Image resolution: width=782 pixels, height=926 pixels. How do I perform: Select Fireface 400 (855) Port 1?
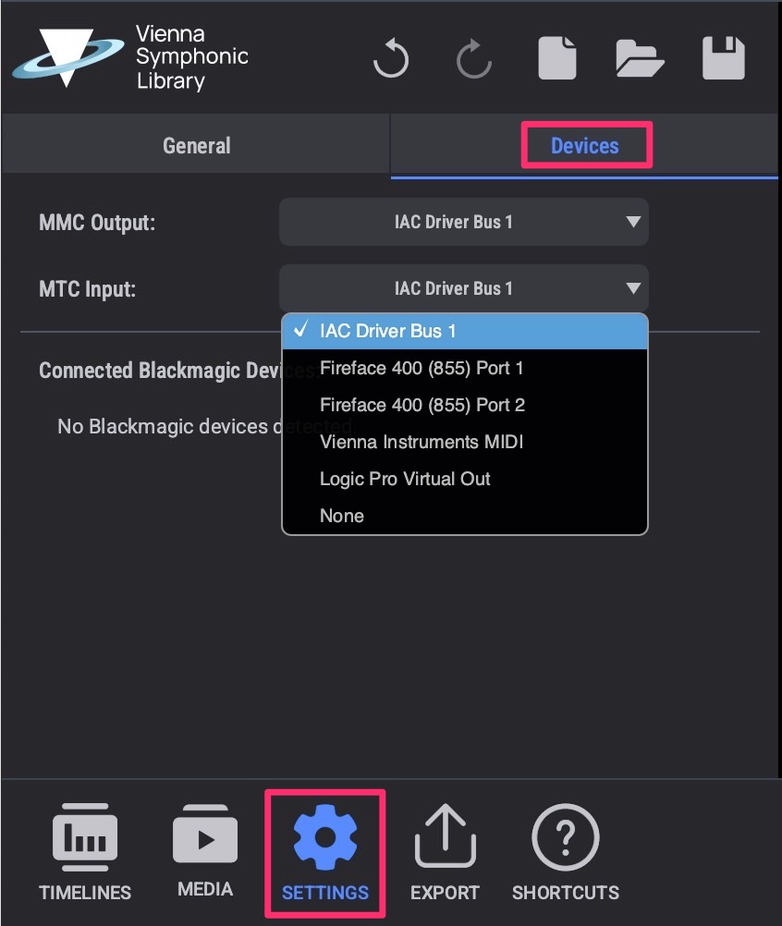(x=422, y=368)
